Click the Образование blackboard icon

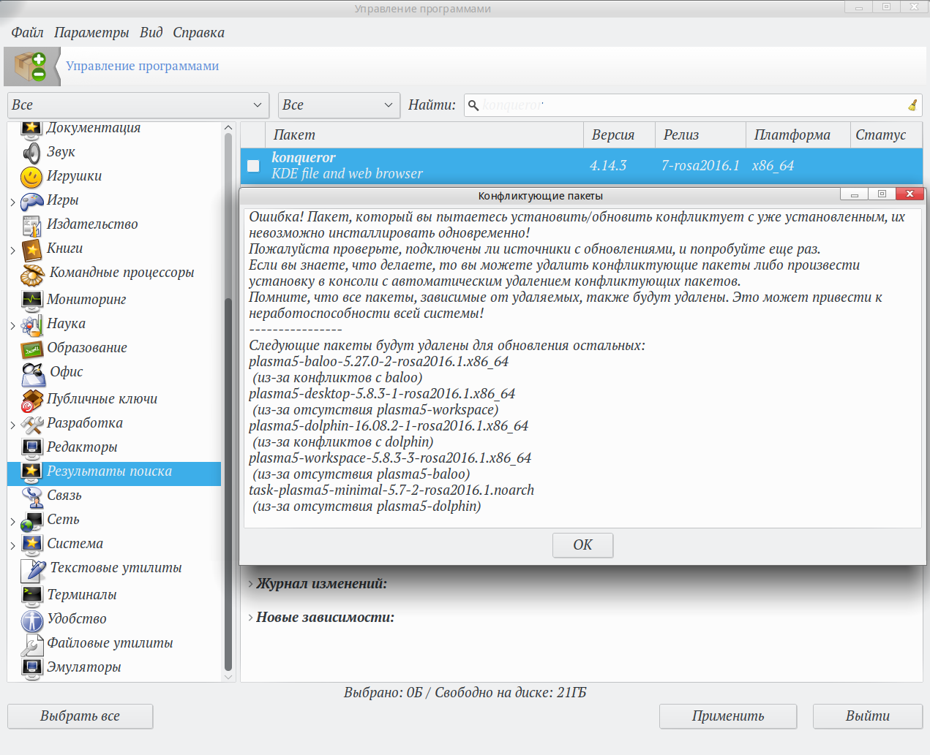point(31,349)
